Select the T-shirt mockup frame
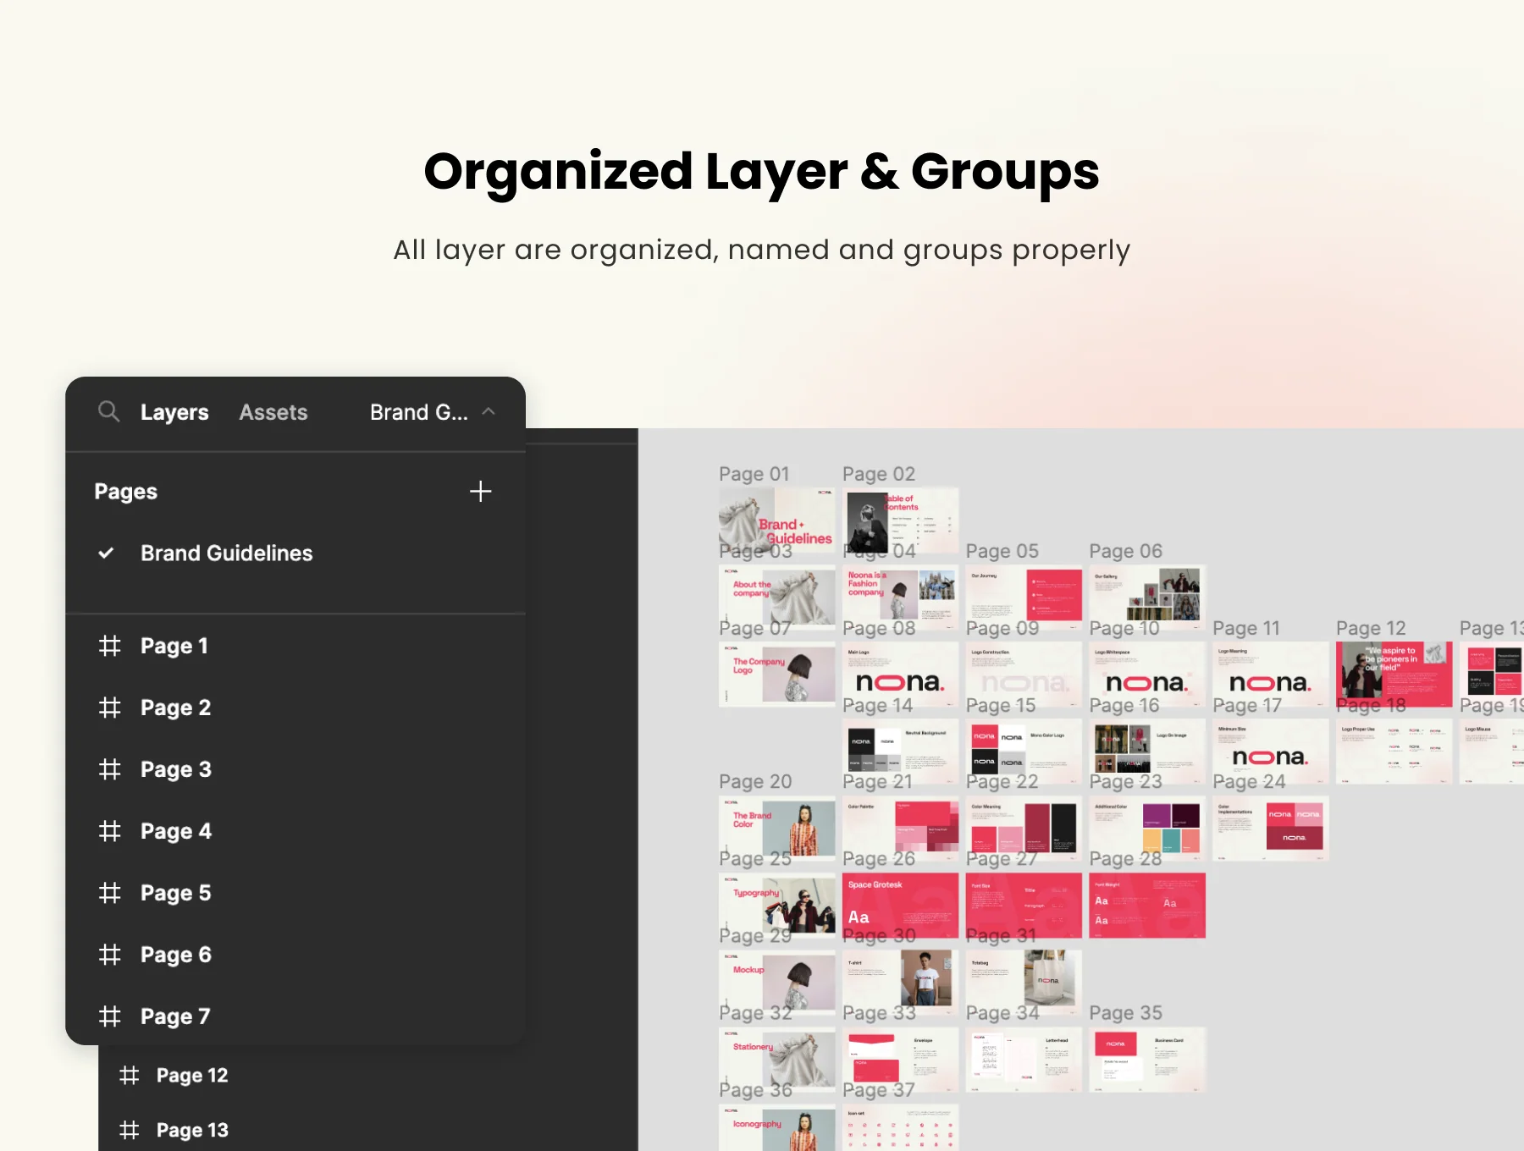This screenshot has width=1524, height=1151. click(x=900, y=983)
